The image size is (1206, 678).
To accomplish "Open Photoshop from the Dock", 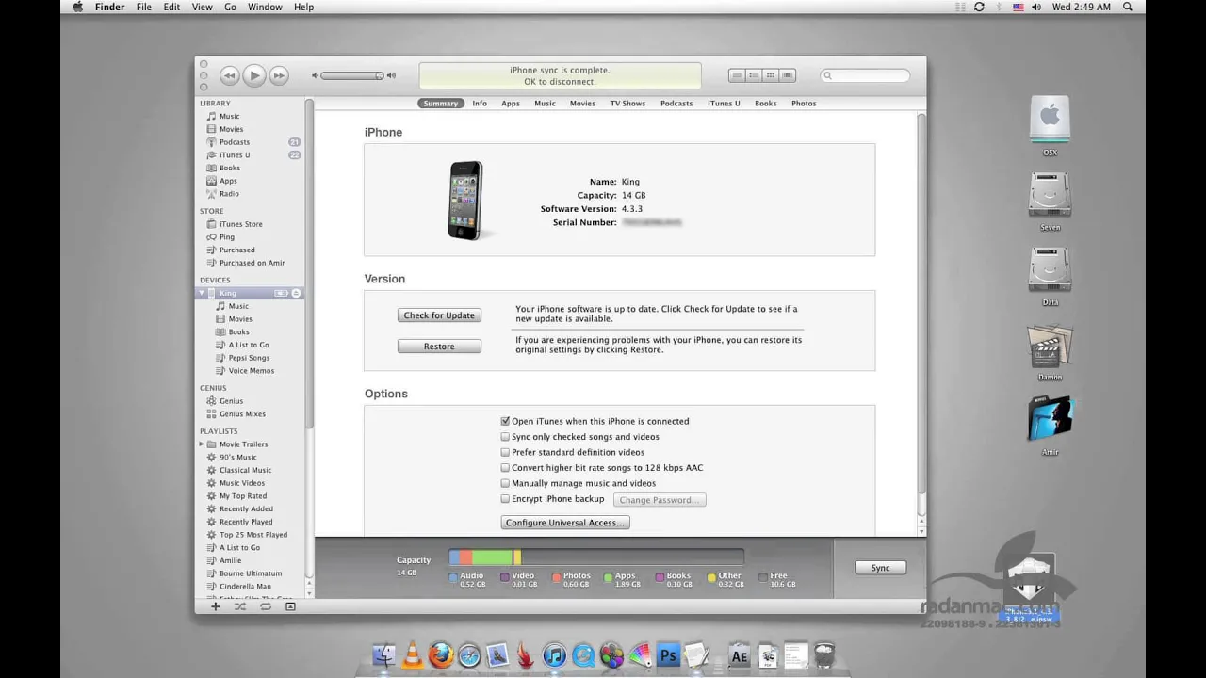I will coord(669,655).
